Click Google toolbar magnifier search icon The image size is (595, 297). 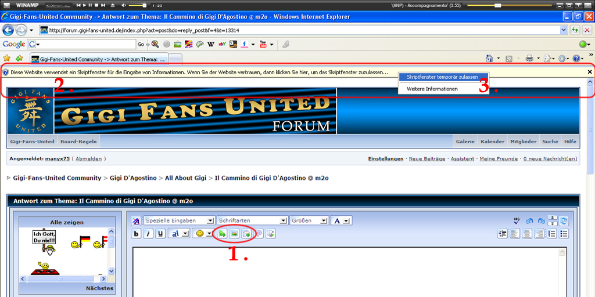pos(155,44)
